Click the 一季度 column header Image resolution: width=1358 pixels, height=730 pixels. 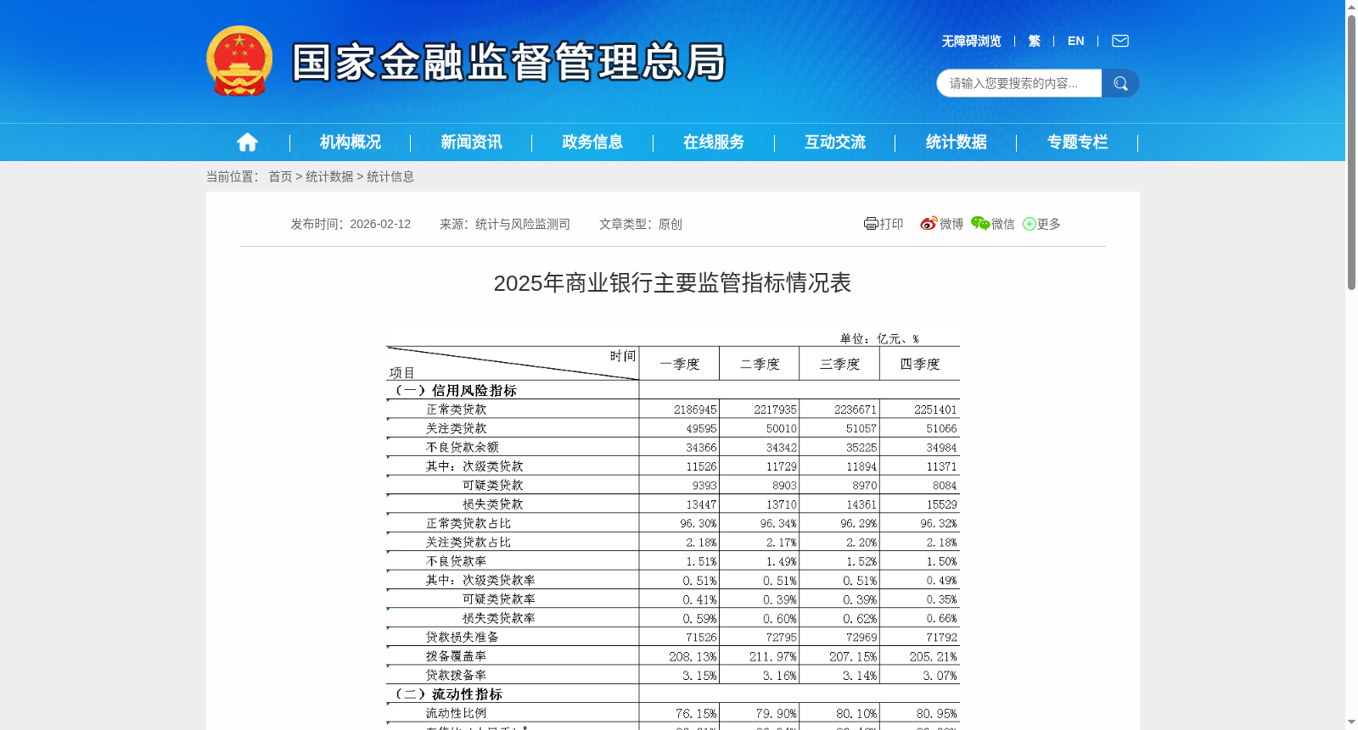coord(679,364)
